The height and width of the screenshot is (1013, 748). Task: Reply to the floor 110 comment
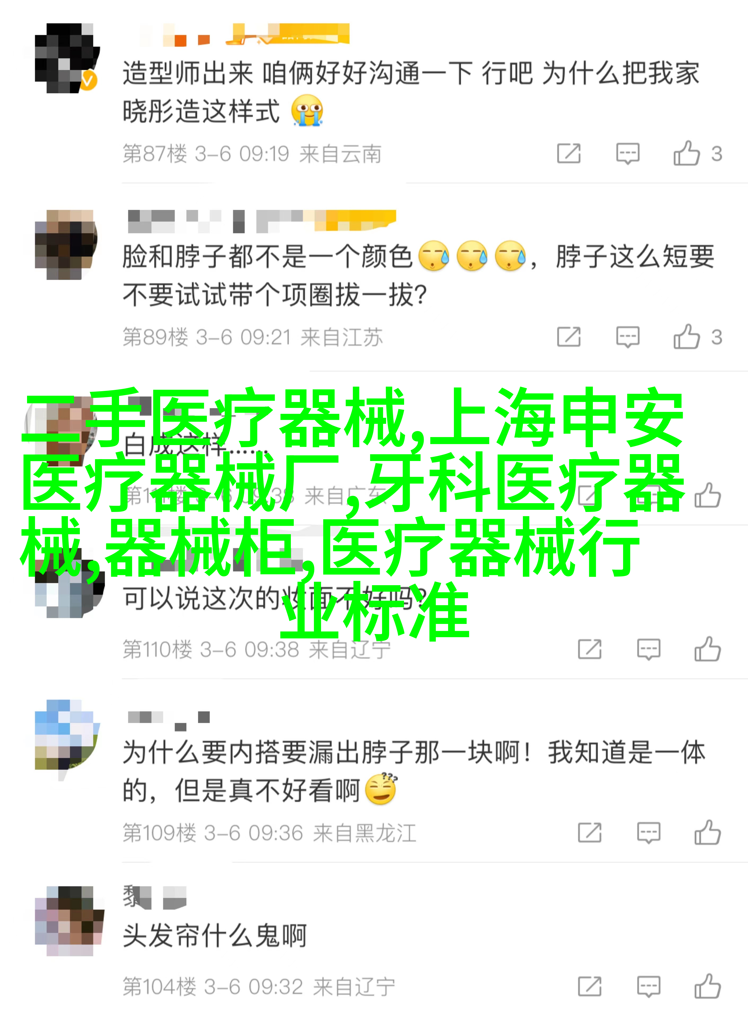coord(648,649)
